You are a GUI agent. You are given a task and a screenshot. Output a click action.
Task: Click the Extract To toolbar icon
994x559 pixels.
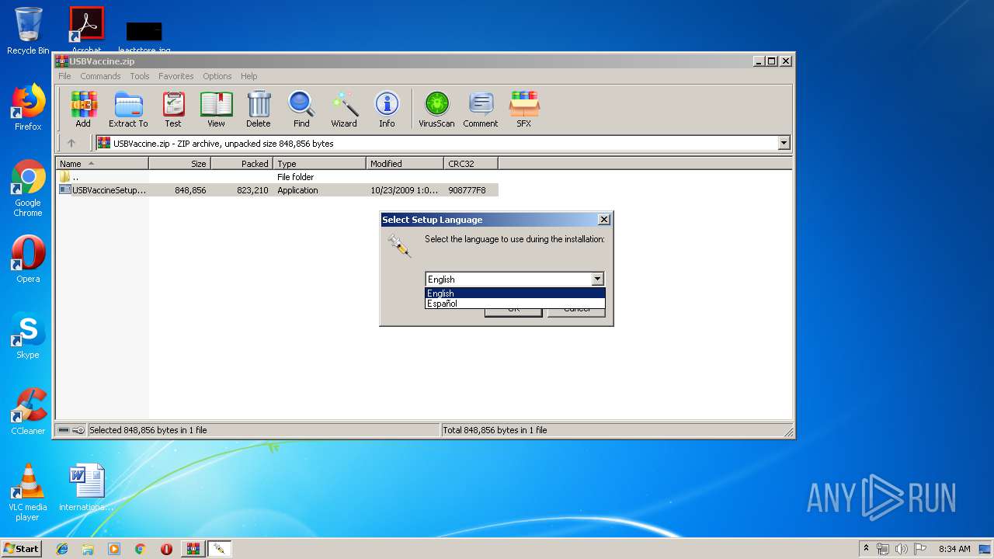[x=128, y=109]
